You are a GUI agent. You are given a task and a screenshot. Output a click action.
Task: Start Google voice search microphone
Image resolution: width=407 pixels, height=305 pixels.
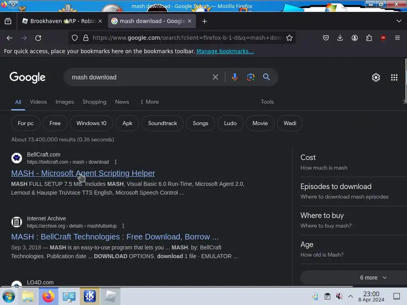235,77
